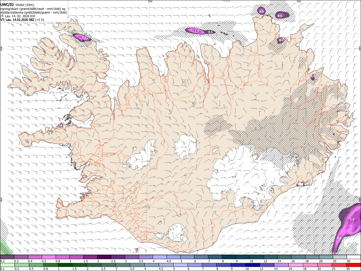This screenshot has height=271, width=361.
Task: Click the Mýrdalsjökull glacier near the south coast
Action: [177, 233]
